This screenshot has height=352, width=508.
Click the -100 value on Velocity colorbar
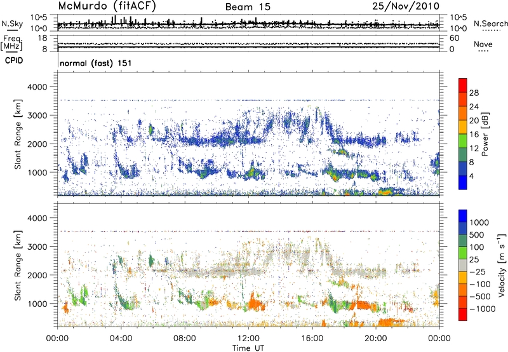coord(480,284)
